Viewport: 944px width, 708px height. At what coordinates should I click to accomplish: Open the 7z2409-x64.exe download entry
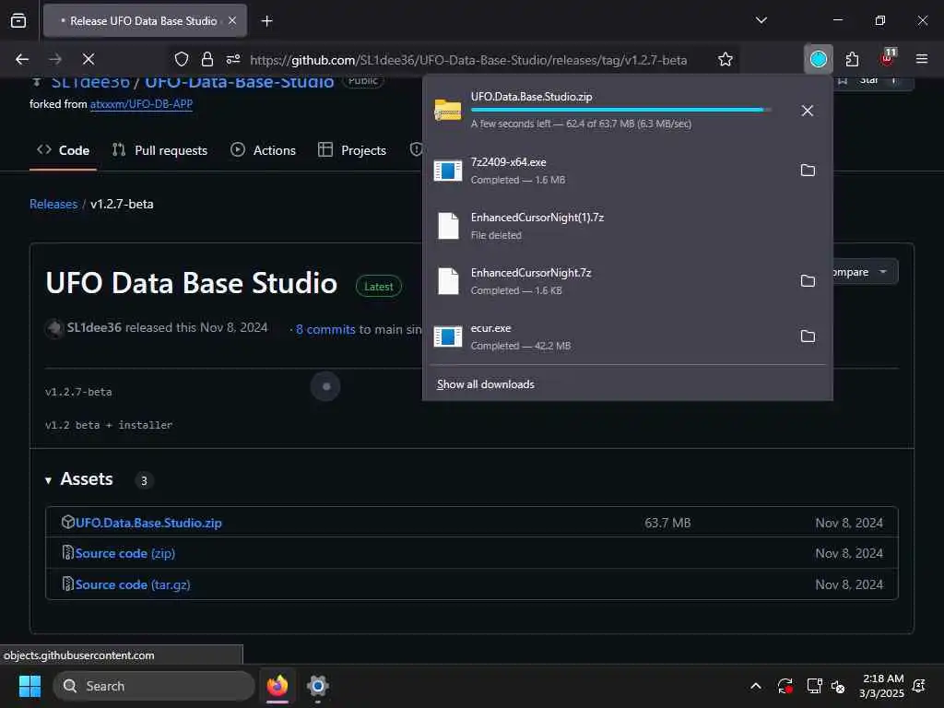point(608,171)
